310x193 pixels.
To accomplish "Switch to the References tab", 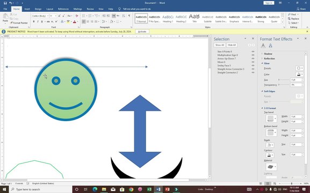I will 63,9.
